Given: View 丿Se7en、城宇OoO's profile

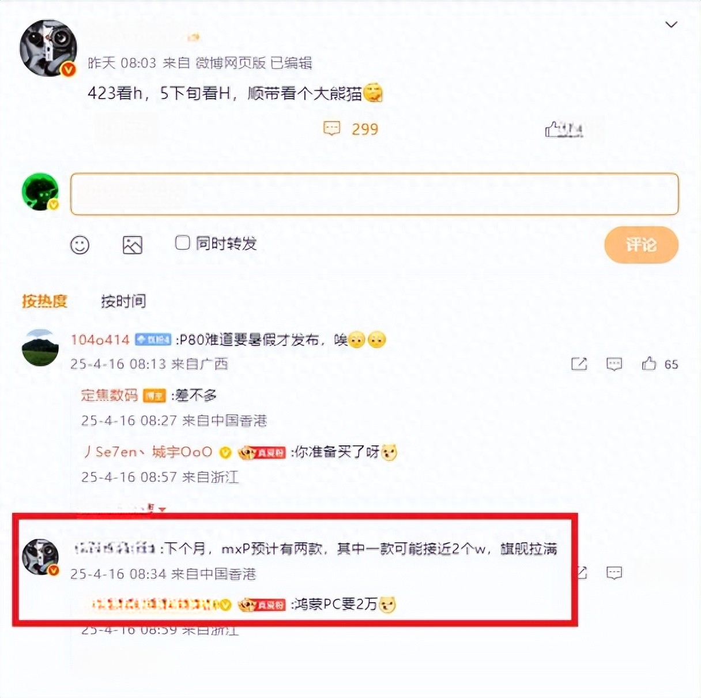Looking at the screenshot, I should tap(148, 452).
